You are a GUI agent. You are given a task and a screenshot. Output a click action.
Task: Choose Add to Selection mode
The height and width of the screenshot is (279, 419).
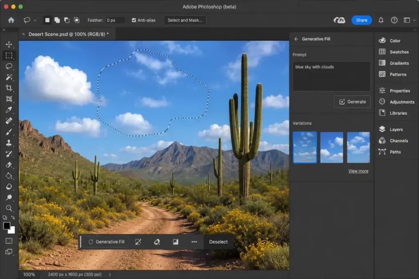pyautogui.click(x=57, y=20)
